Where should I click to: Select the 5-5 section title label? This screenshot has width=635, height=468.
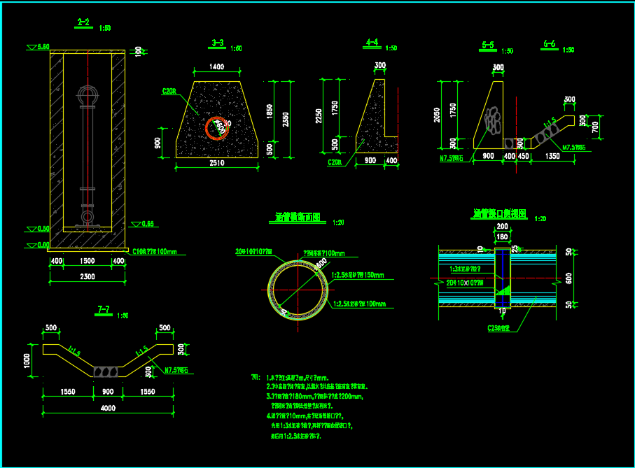click(488, 45)
